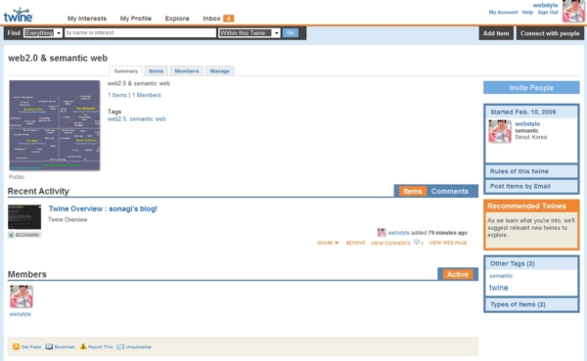Click the Twine logo

[x=18, y=16]
